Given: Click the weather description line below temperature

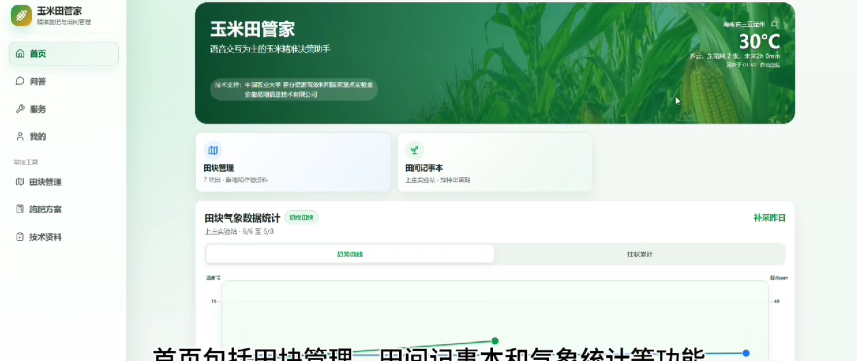Looking at the screenshot, I should (734, 56).
